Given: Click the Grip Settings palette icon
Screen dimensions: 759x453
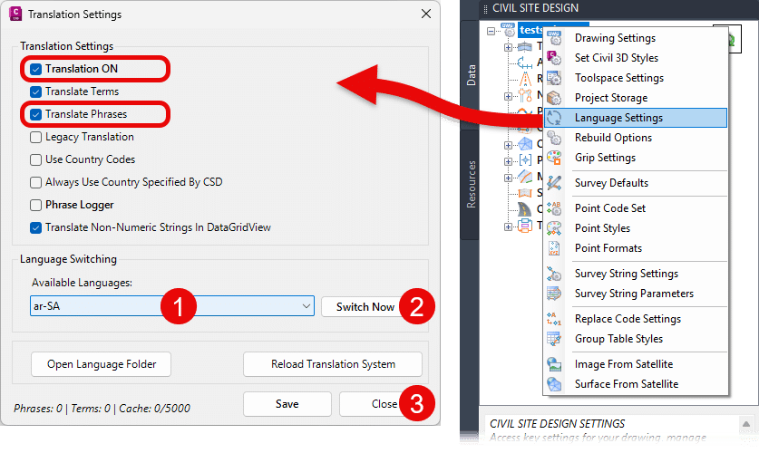Looking at the screenshot, I should pos(554,158).
